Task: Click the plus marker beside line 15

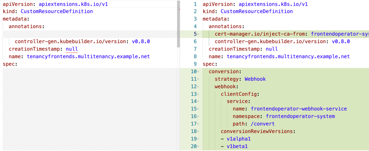Action: point(198,109)
